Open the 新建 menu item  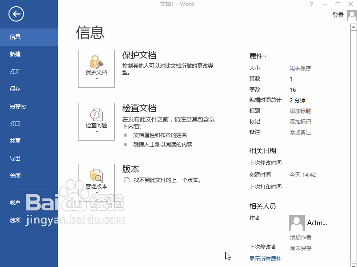pos(29,54)
